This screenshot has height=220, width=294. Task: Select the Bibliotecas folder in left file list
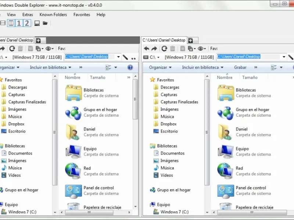(92, 93)
